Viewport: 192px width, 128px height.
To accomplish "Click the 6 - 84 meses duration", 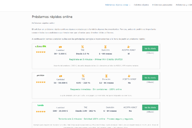I will tap(110, 111).
